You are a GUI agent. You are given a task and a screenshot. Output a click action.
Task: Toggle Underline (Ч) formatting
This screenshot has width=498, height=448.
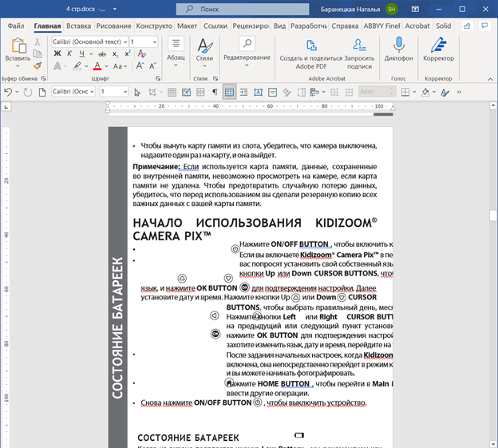coord(82,54)
